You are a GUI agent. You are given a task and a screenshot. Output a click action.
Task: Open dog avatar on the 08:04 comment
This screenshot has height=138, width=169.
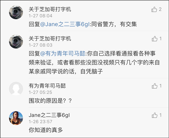16,12
